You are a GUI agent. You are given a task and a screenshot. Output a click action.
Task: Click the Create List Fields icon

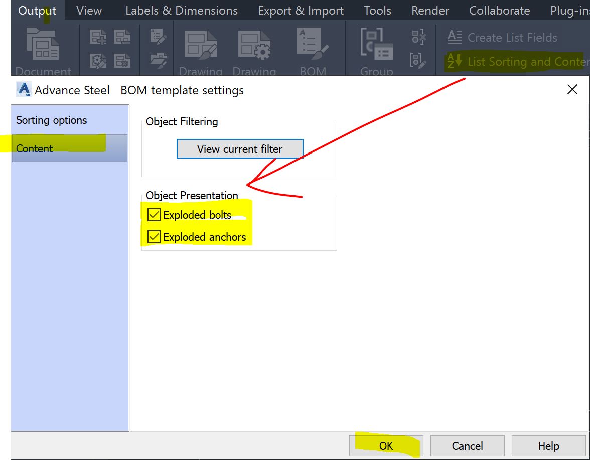click(x=454, y=37)
